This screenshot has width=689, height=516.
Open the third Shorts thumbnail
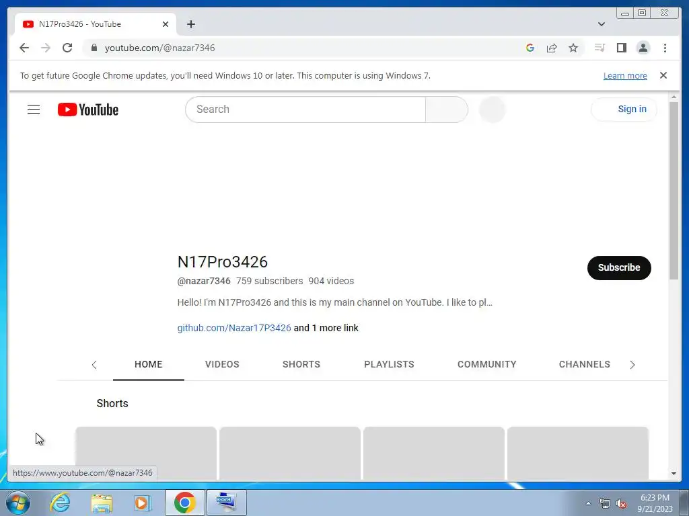434,454
